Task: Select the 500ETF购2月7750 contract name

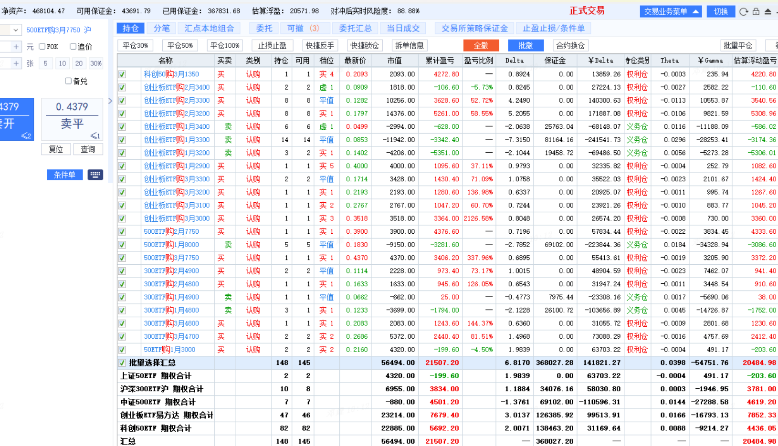Action: point(171,232)
